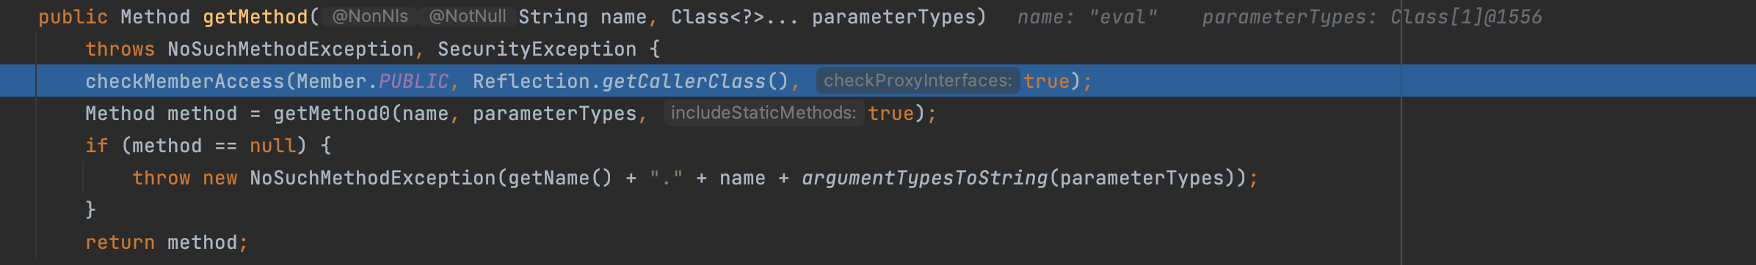
Task: Click the Reflection class reference
Action: [x=531, y=81]
